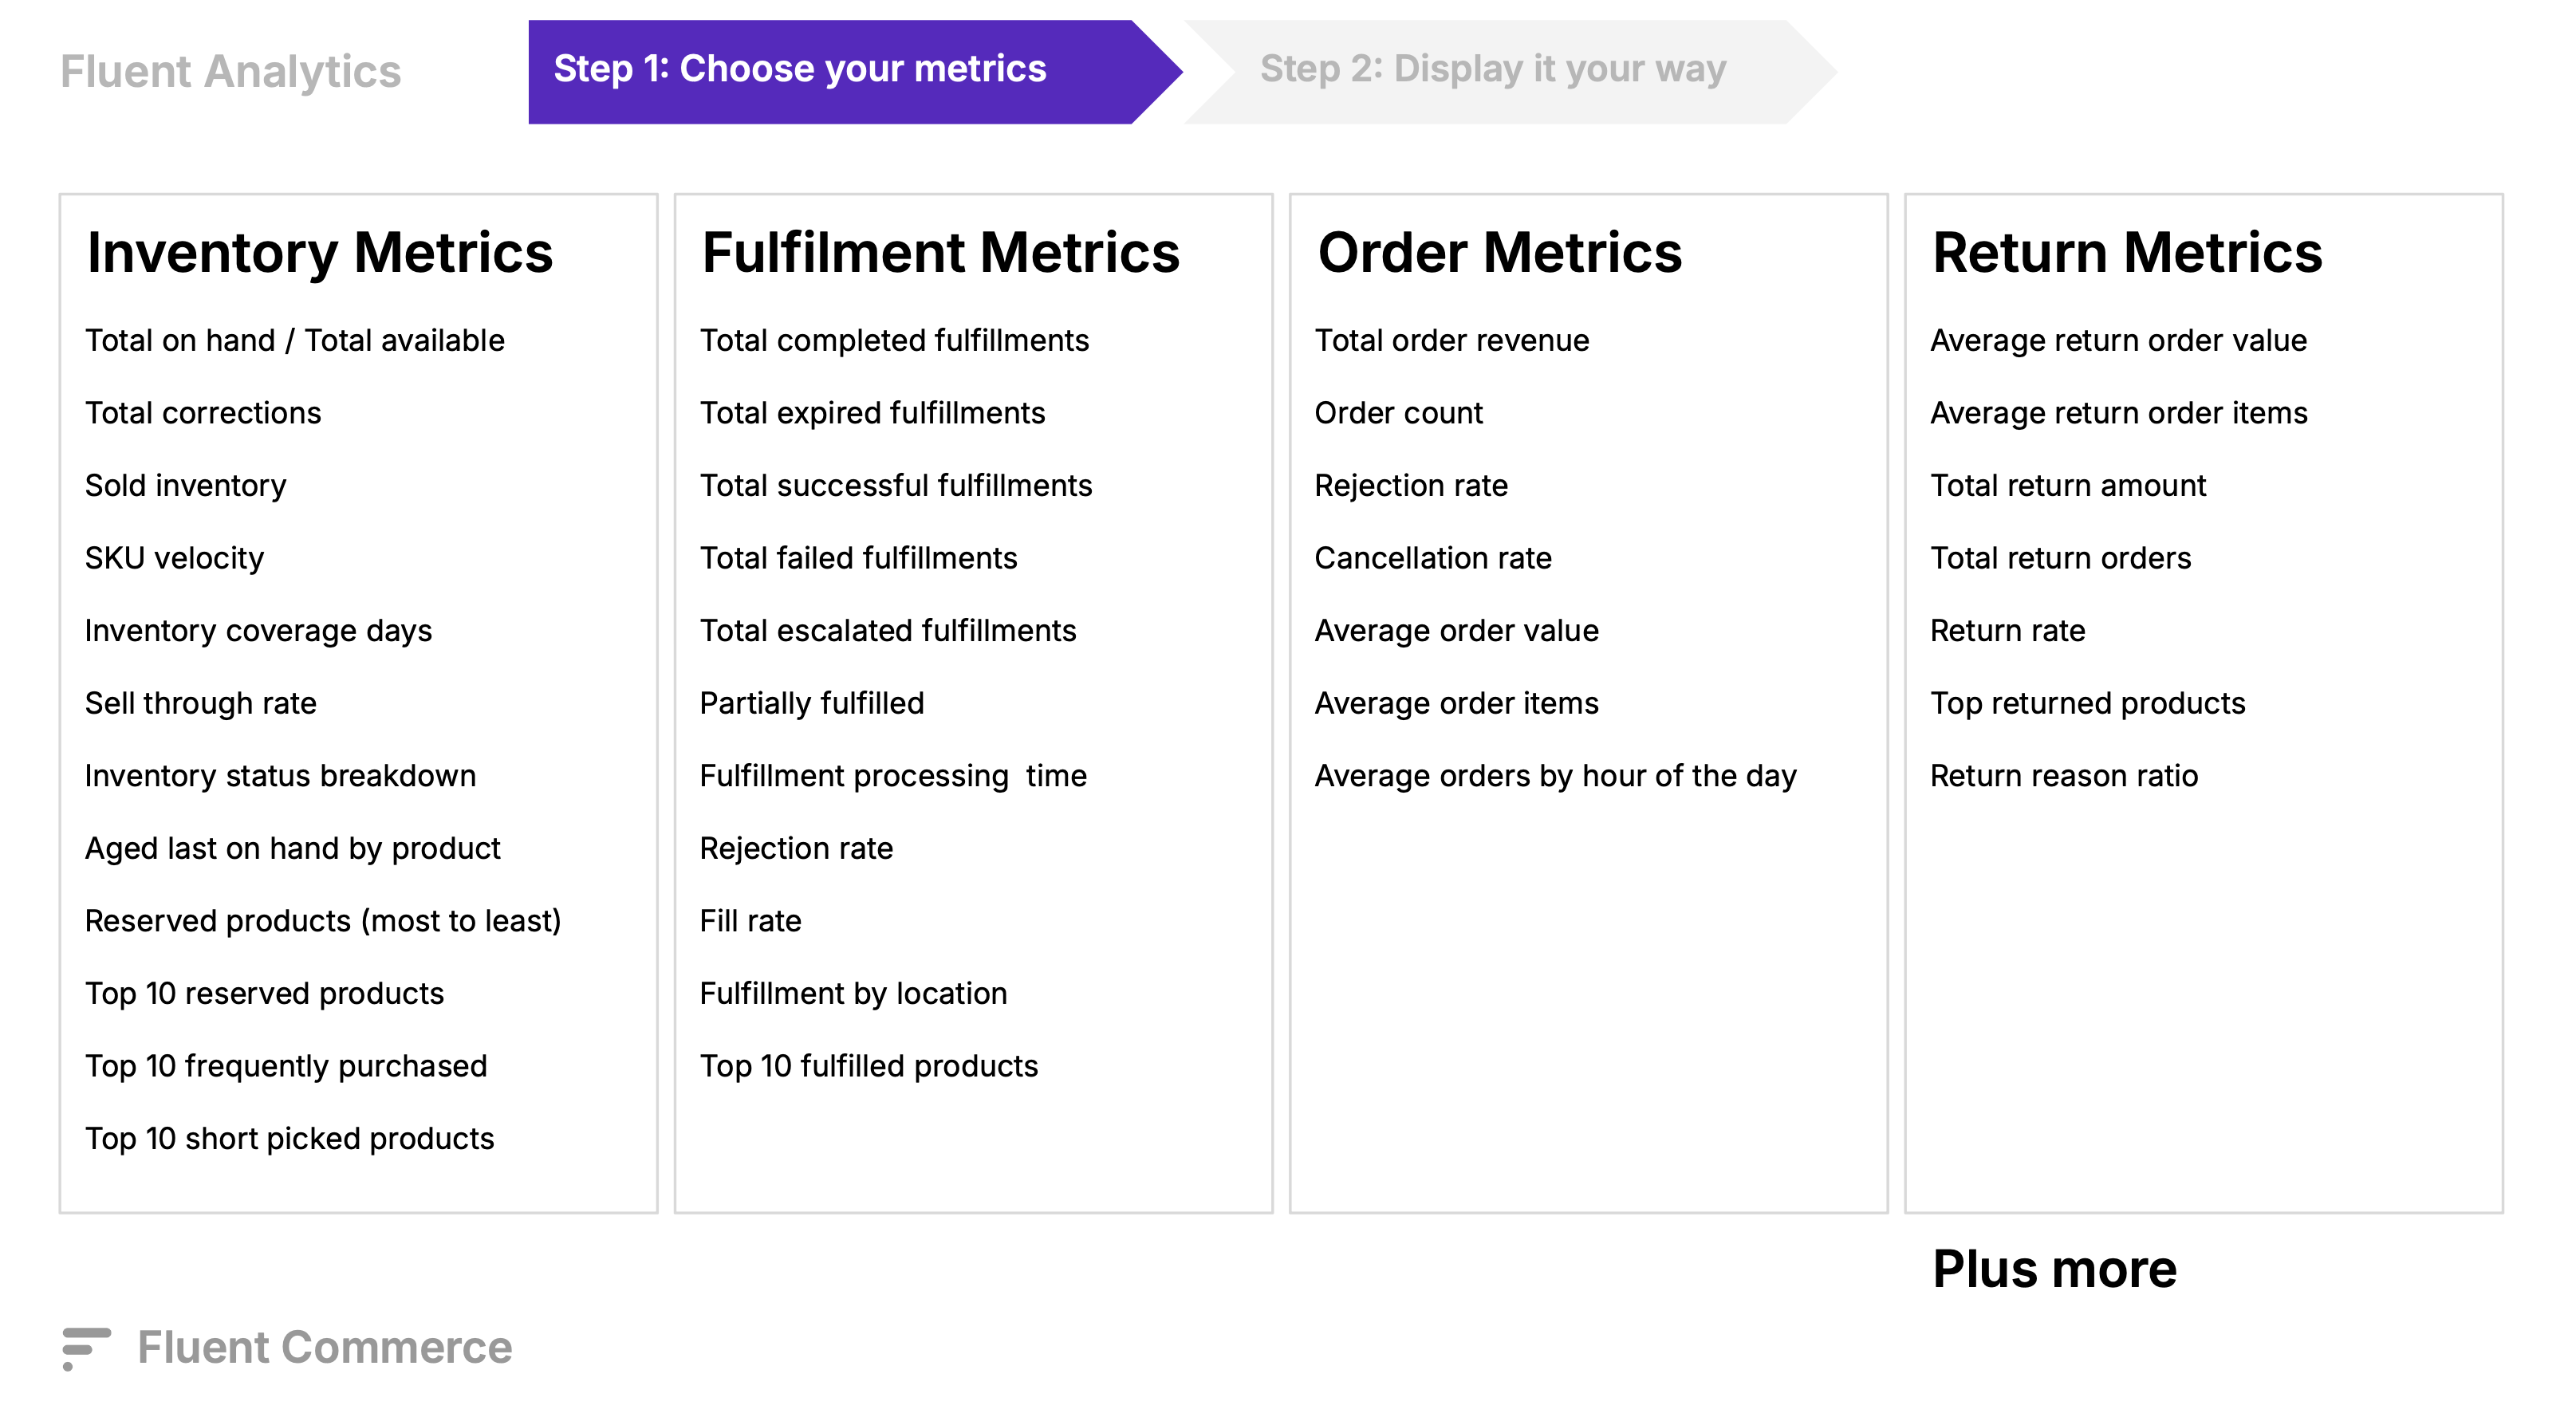Switch to Step 2: Display it your way

click(x=1492, y=70)
